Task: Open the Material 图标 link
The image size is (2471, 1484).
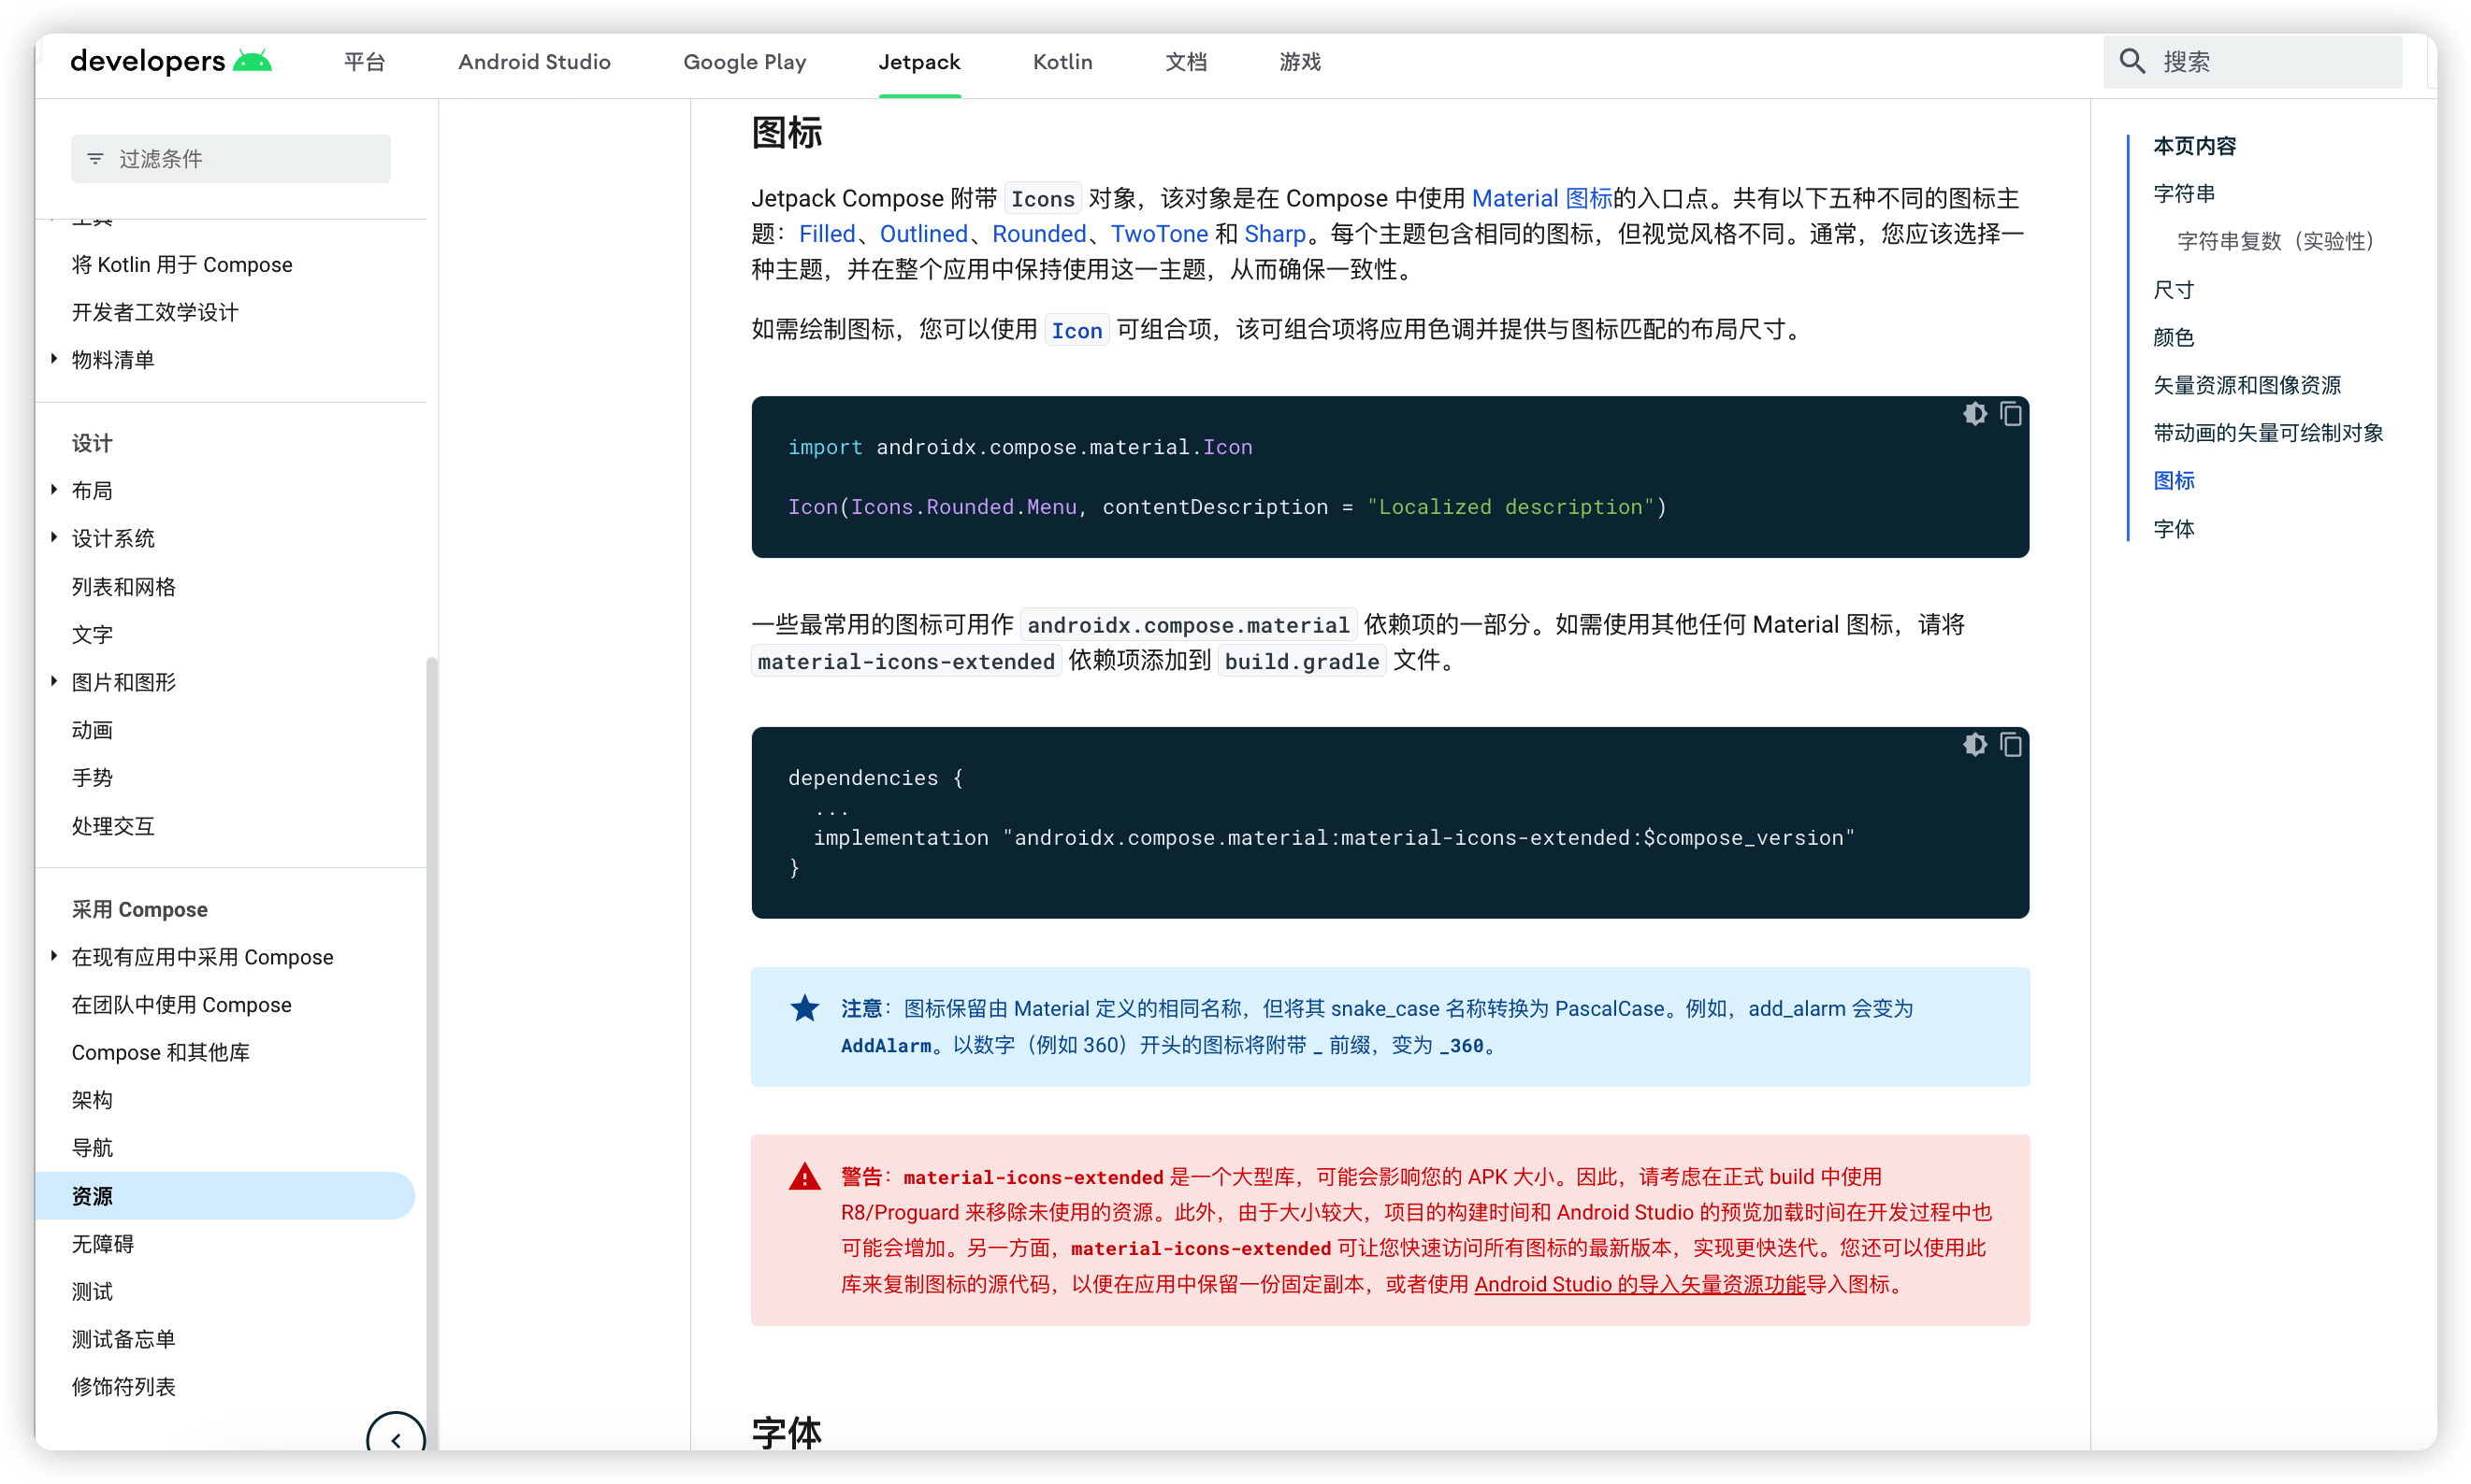Action: [x=1541, y=198]
